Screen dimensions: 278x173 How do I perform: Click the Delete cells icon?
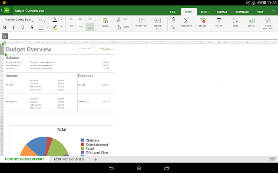[x=202, y=20]
